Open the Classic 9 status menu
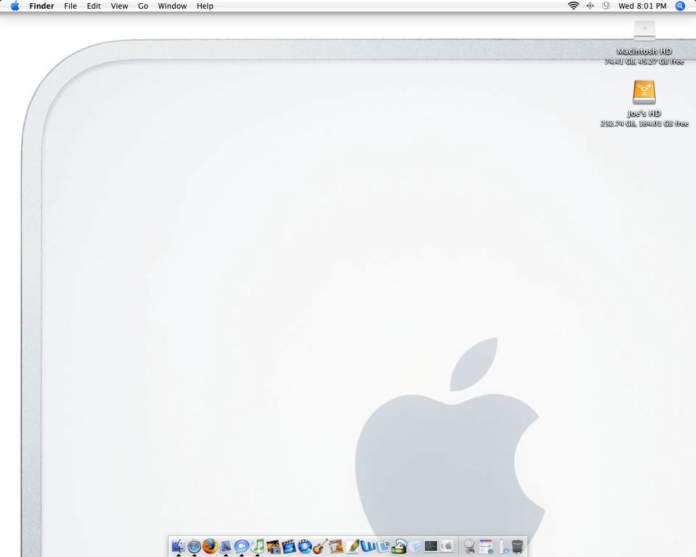Viewport: 696px width, 557px height. tap(606, 6)
